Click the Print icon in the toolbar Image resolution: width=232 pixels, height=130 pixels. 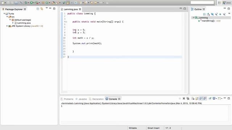(16, 3)
